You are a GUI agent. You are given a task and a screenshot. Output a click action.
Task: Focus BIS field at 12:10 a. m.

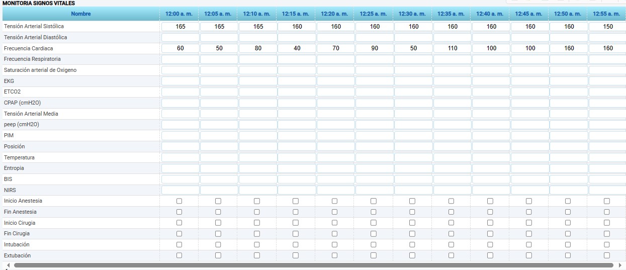[x=258, y=179]
